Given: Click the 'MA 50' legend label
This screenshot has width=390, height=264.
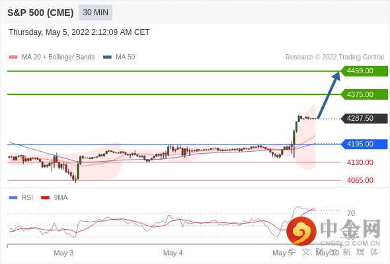Looking at the screenshot, I should 126,57.
